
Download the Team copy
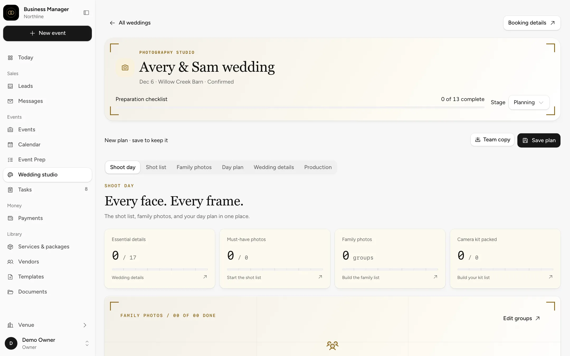coord(492,139)
